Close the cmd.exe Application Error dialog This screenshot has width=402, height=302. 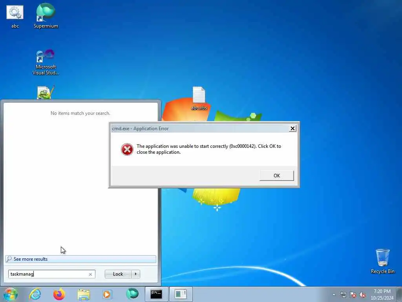[x=292, y=129]
